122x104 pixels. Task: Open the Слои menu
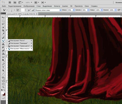click(x=38, y=6)
